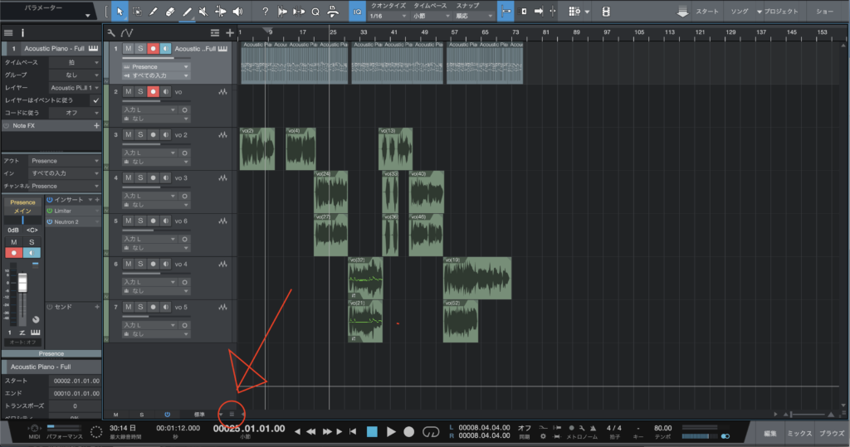This screenshot has width=850, height=447.
Task: Switch to the ミックス tab
Action: click(799, 433)
